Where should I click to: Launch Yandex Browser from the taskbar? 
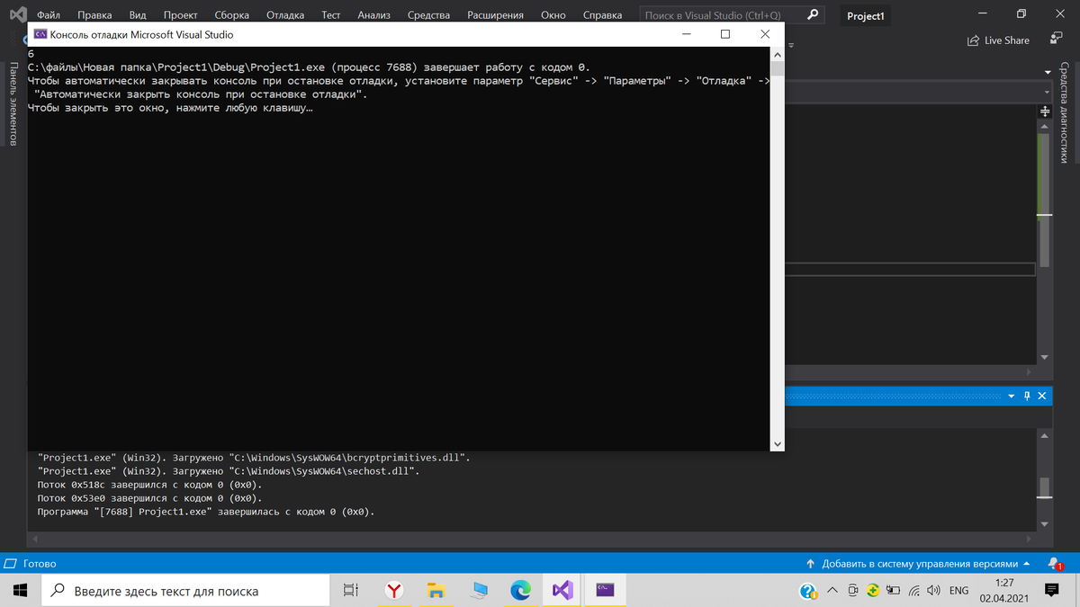pos(393,590)
